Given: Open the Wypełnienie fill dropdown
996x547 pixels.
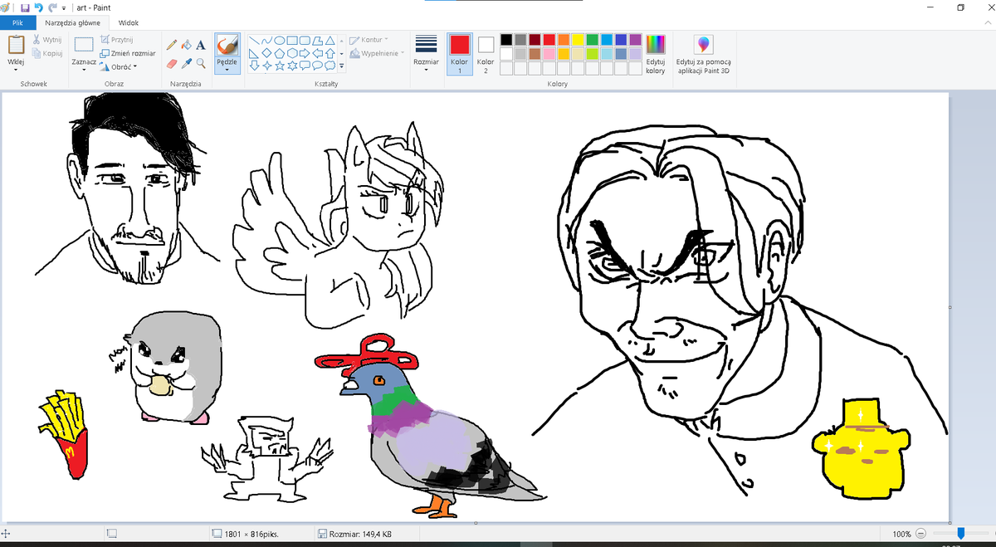Looking at the screenshot, I should click(x=378, y=53).
